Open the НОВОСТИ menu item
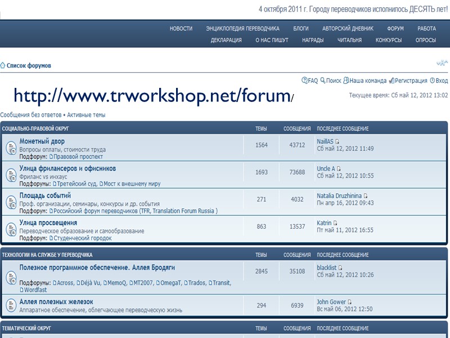The height and width of the screenshot is (338, 450). coord(180,28)
